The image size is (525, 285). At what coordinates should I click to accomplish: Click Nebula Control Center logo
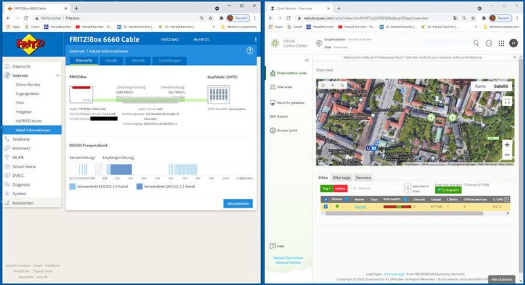pyautogui.click(x=289, y=43)
